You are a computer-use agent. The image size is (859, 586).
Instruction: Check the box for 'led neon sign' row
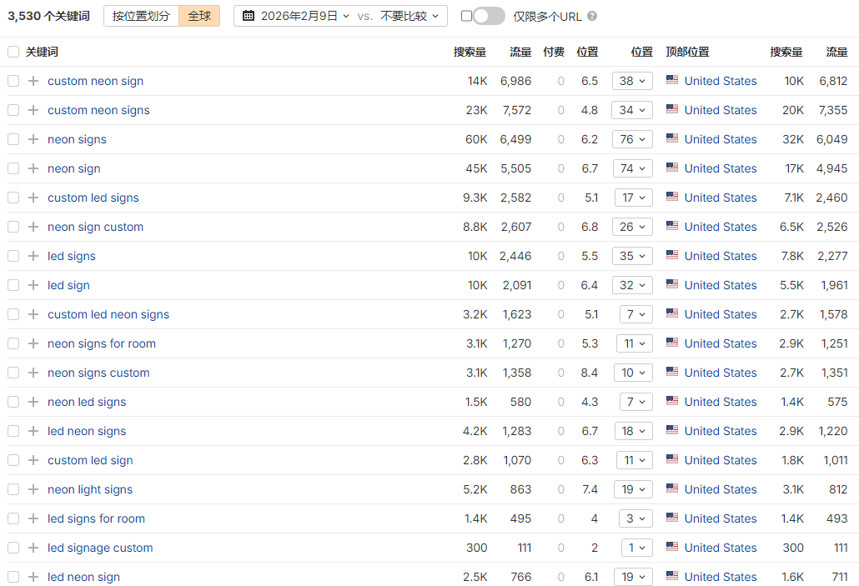click(13, 577)
